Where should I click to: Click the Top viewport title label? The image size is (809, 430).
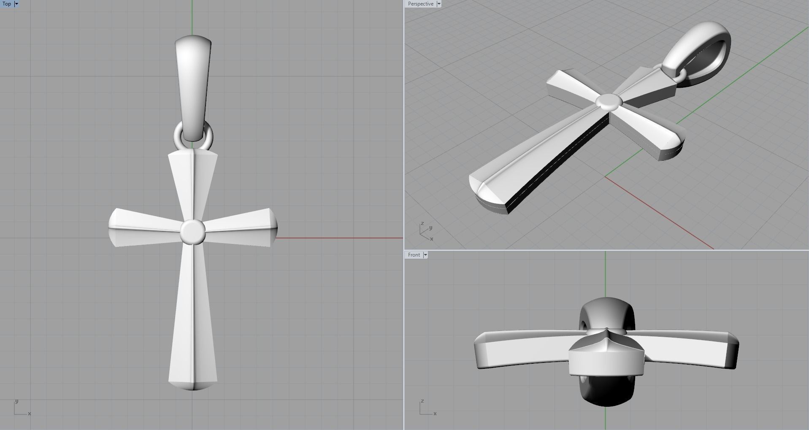click(x=7, y=4)
